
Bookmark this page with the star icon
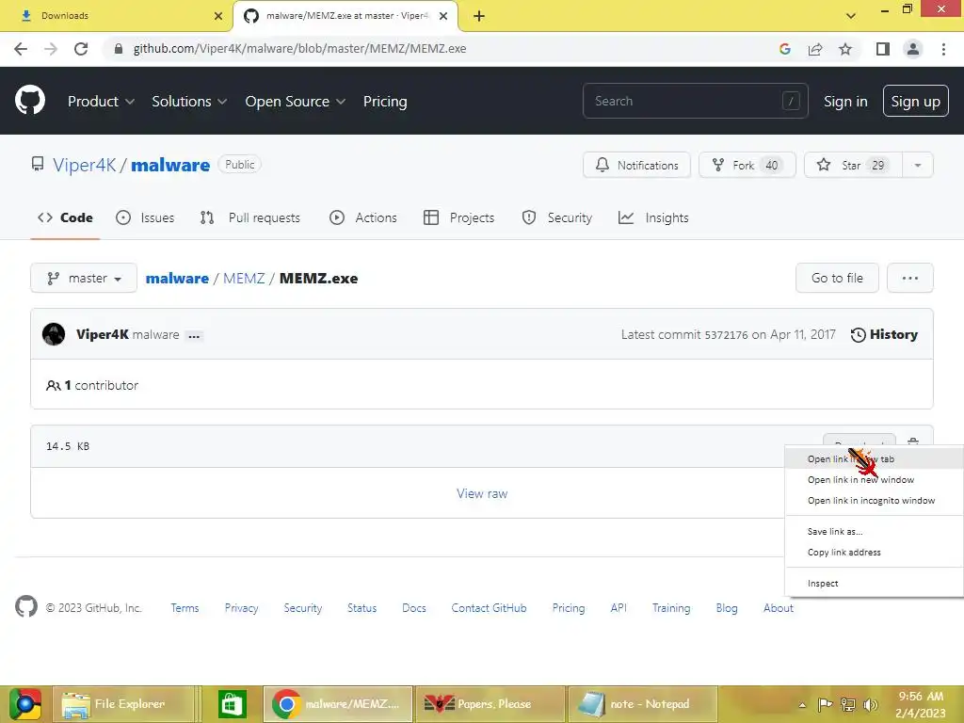[x=845, y=49]
